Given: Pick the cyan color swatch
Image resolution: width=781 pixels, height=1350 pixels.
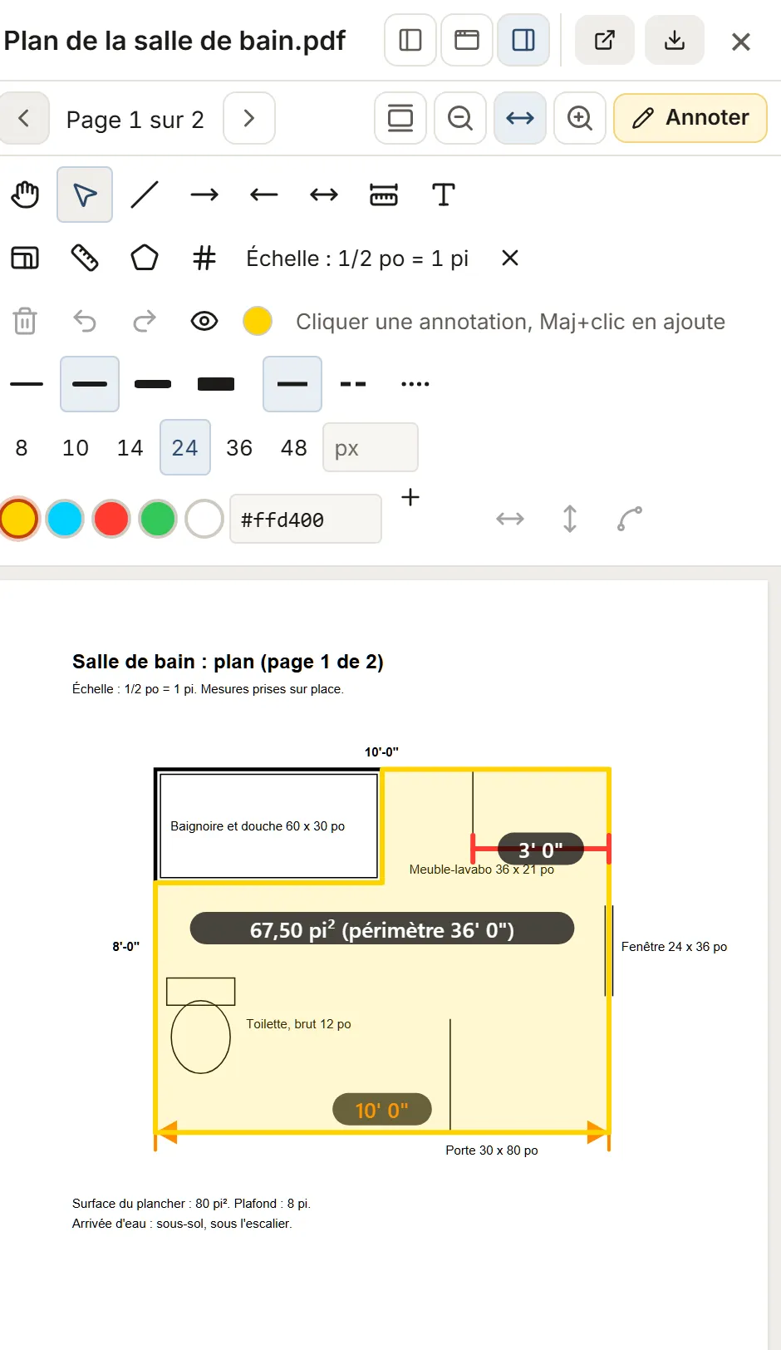Looking at the screenshot, I should coord(65,519).
